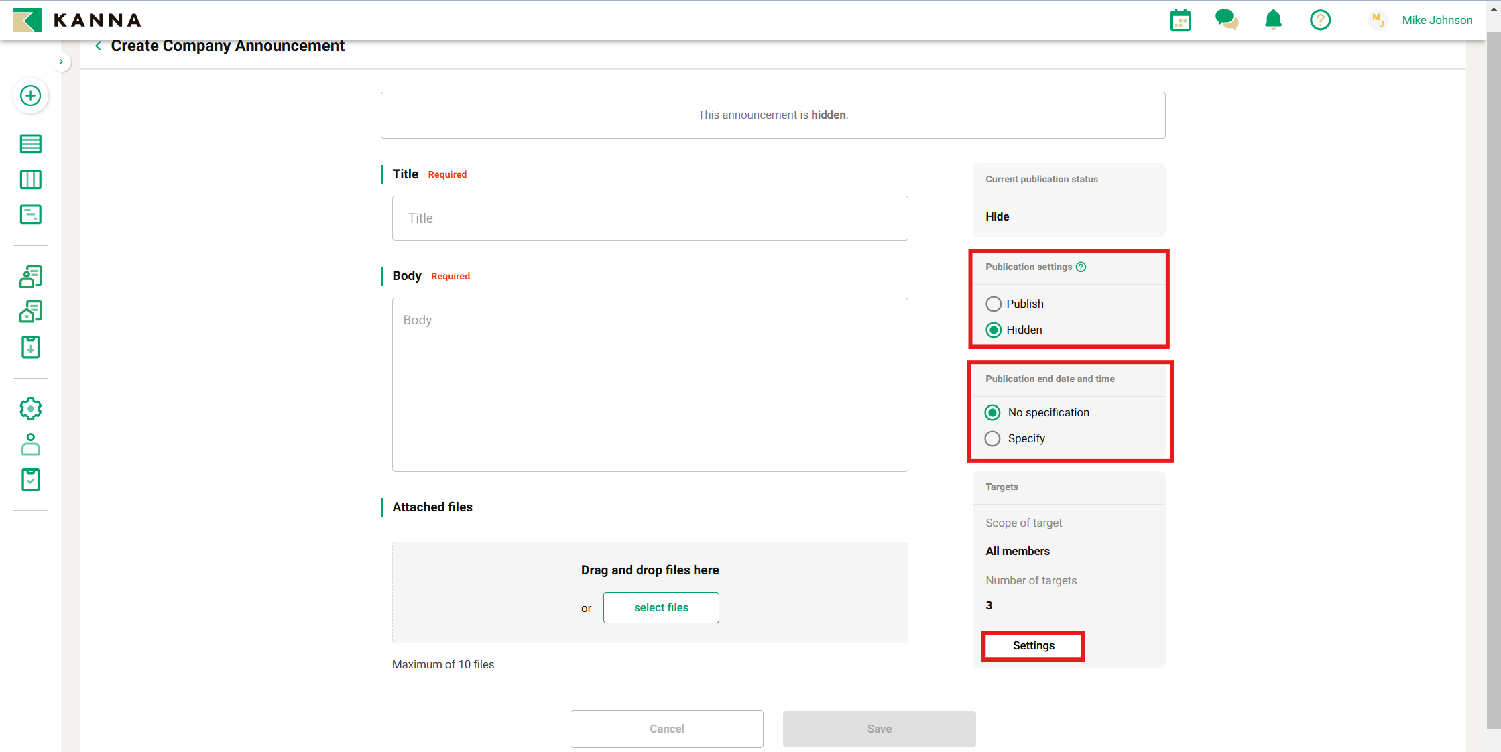Click the calendar icon in header
Image resolution: width=1501 pixels, height=752 pixels.
pyautogui.click(x=1180, y=21)
